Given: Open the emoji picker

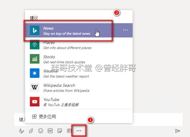Looking at the screenshot, I should tap(40, 131).
